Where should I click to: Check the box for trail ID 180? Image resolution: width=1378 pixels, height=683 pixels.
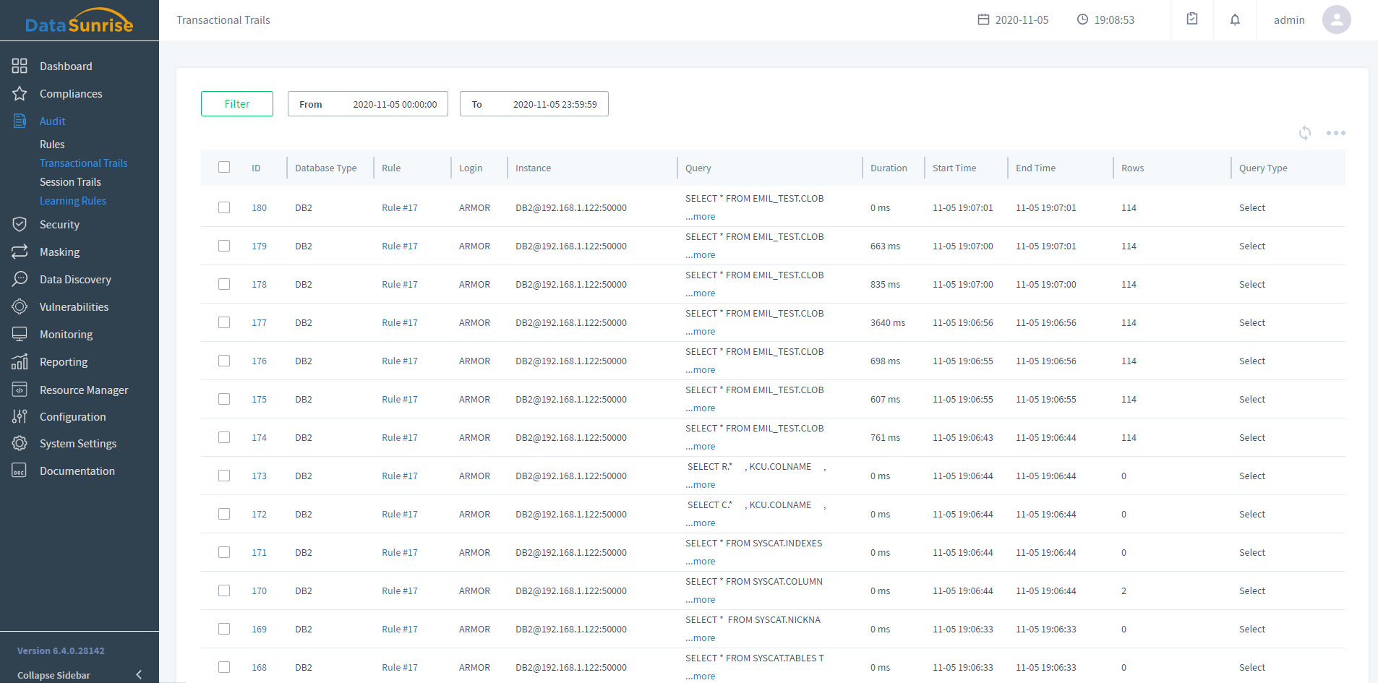click(224, 207)
